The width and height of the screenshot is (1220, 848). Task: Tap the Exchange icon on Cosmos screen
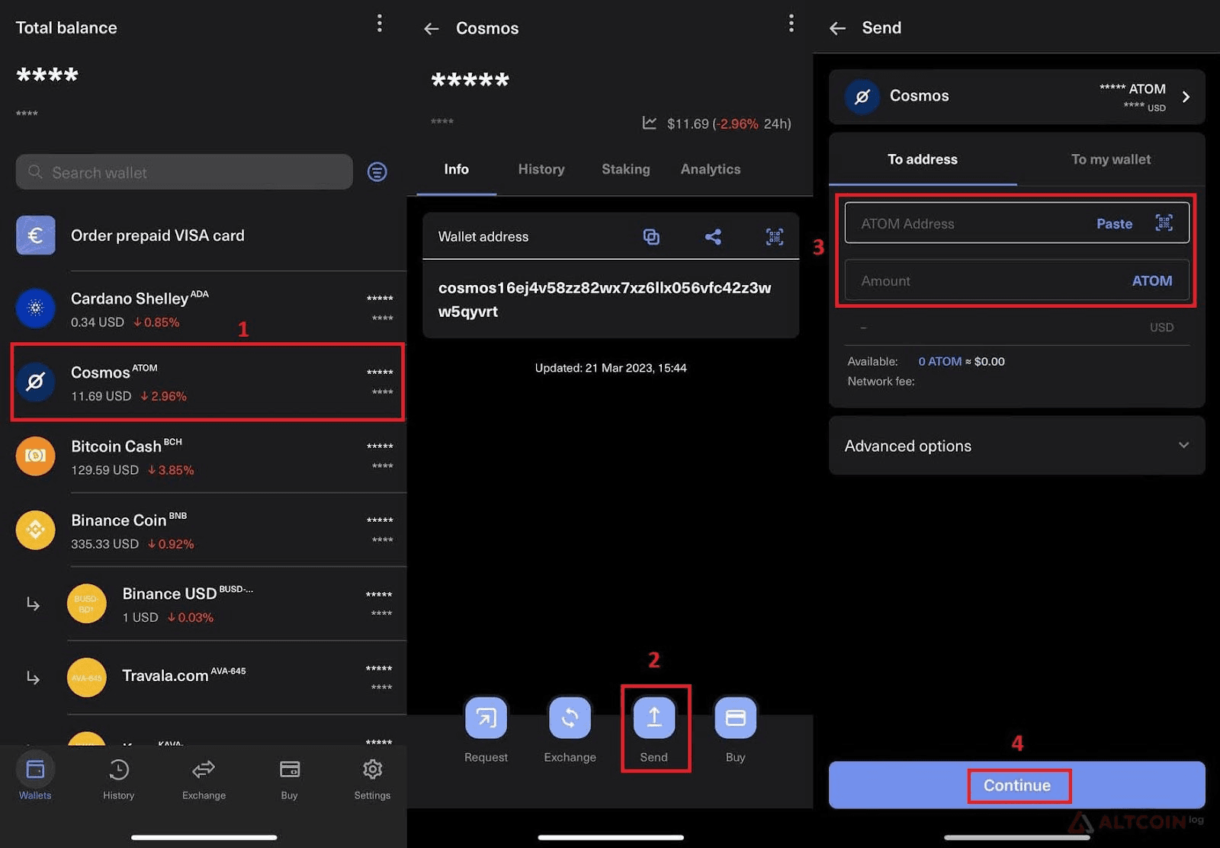570,718
